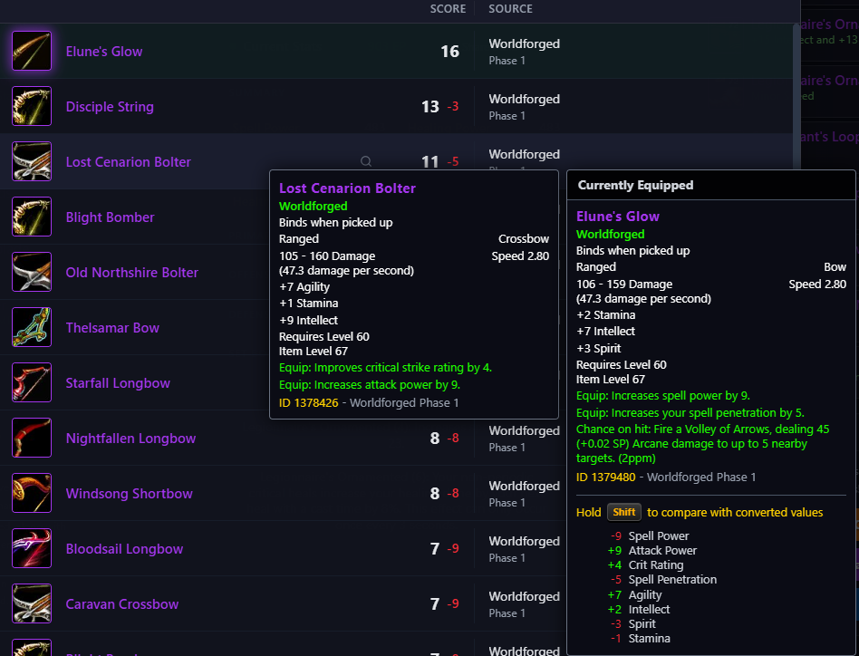Sort by the SCORE column header
This screenshot has height=656, width=859.
(x=448, y=9)
